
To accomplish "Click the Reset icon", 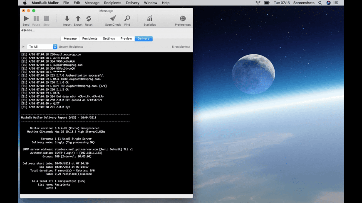I will (89, 19).
